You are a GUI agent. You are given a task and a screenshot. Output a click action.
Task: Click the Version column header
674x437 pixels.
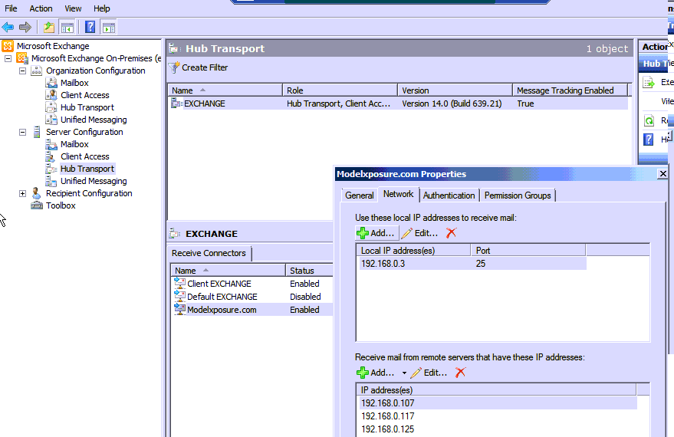point(455,90)
